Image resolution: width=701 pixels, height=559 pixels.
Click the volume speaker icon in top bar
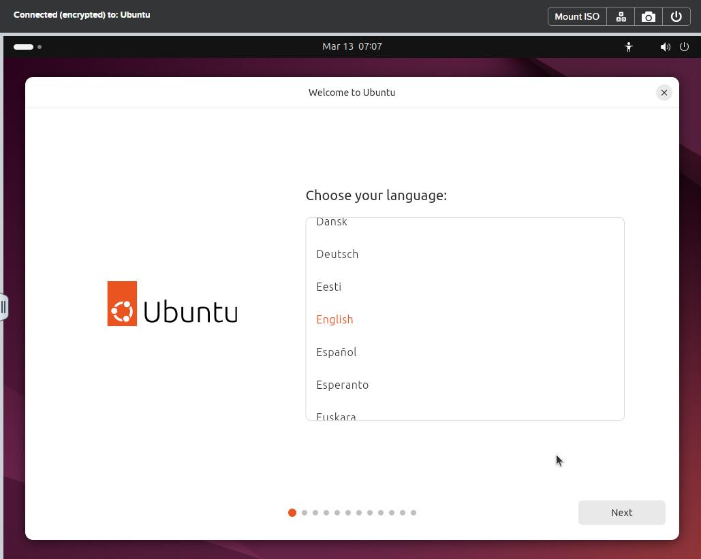pyautogui.click(x=665, y=46)
